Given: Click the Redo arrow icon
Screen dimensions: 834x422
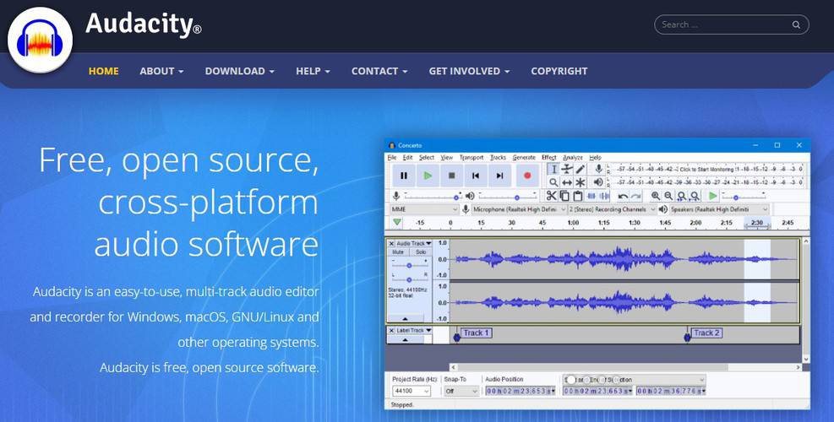Looking at the screenshot, I should point(636,196).
